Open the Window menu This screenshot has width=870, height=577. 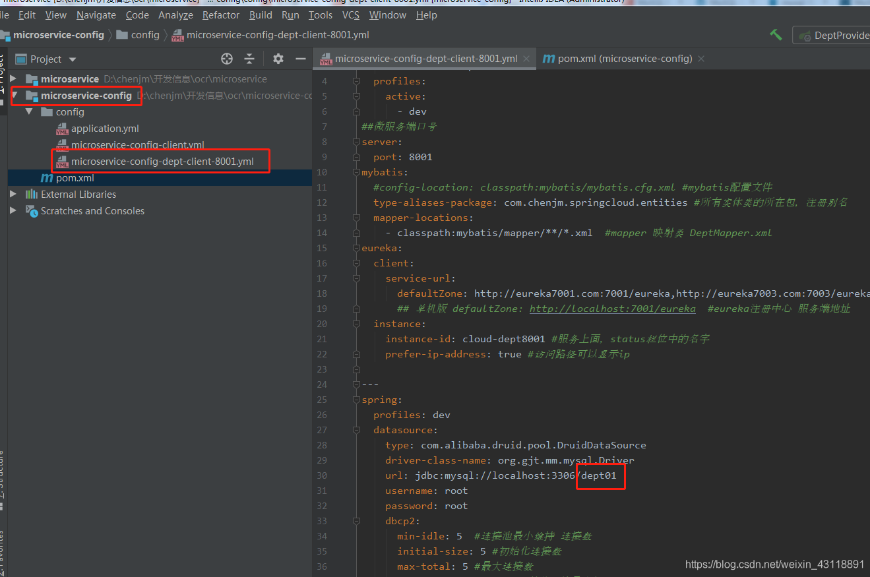point(388,15)
